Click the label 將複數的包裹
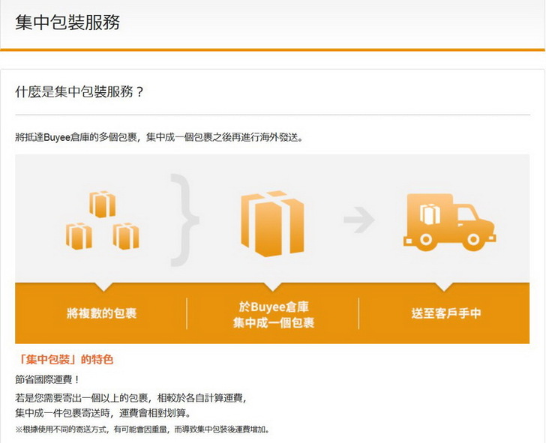 coord(102,313)
